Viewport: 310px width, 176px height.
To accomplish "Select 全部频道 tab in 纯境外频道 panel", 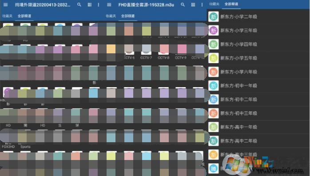I will coord(24,16).
